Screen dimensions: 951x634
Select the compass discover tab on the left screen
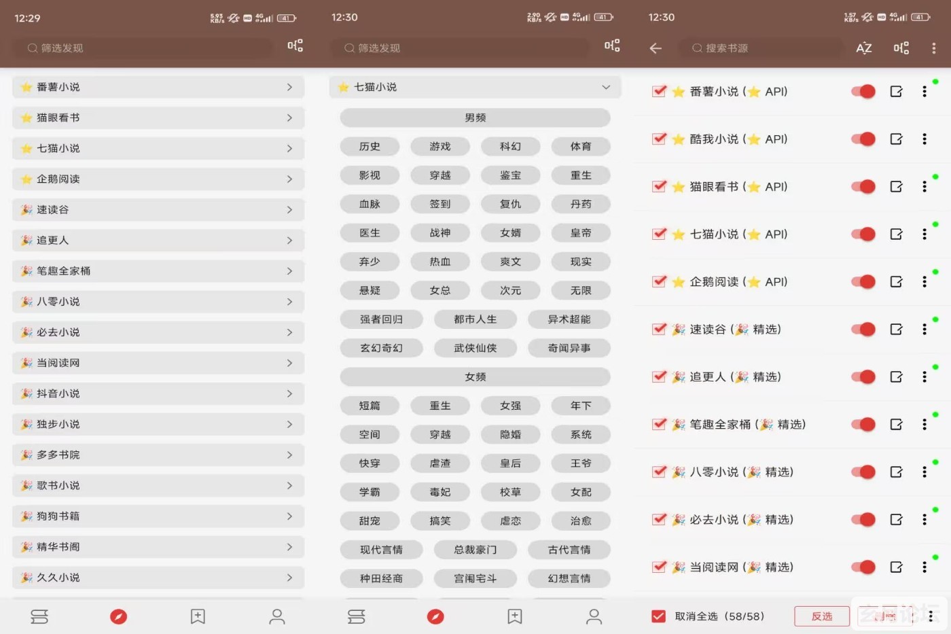tap(118, 616)
